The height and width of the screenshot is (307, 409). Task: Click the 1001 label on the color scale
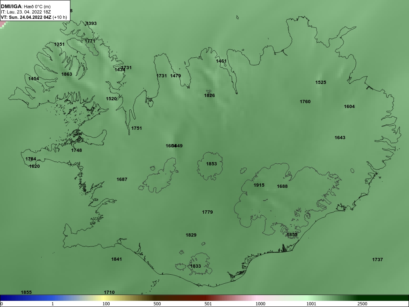click(x=311, y=304)
